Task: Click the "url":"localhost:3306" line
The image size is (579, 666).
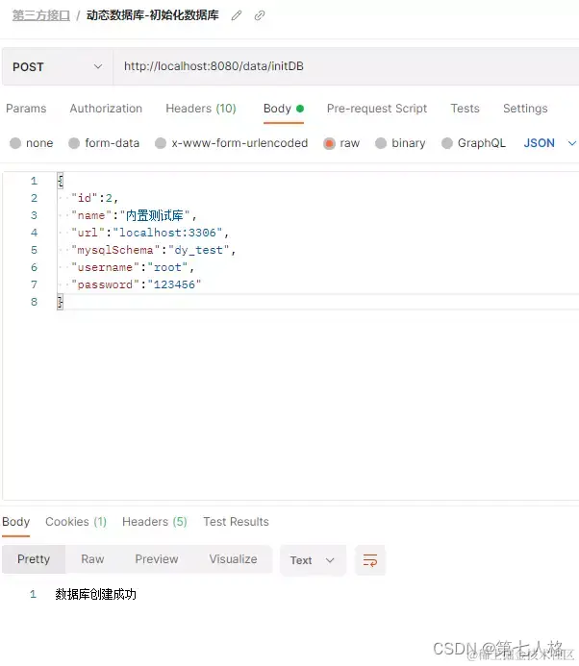Action: tap(150, 233)
